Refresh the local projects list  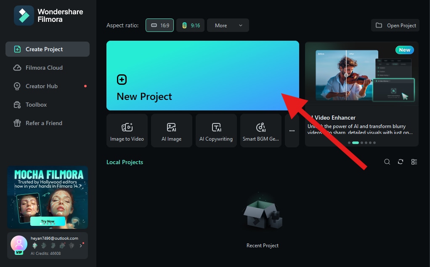point(401,162)
